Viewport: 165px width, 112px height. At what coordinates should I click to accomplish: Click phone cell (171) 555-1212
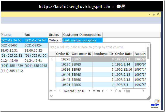(x=12, y=71)
